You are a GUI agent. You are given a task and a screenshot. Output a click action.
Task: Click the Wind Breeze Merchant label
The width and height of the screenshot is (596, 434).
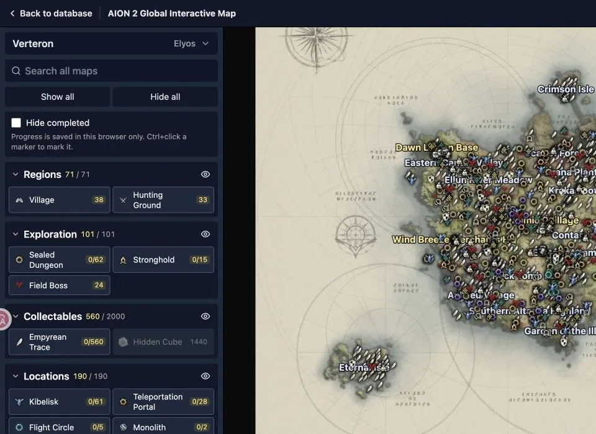(x=454, y=239)
